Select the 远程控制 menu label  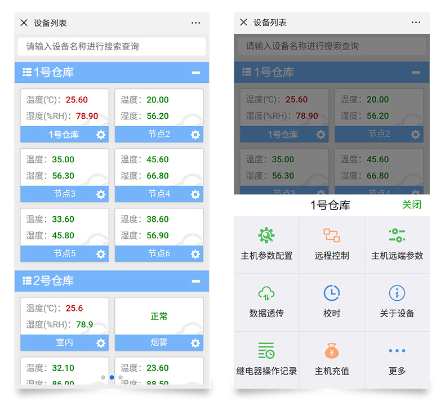point(332,256)
